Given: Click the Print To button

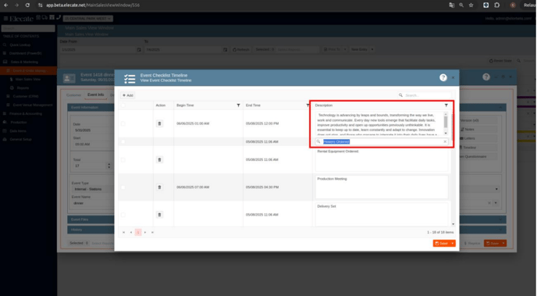Looking at the screenshot, I should (x=333, y=50).
